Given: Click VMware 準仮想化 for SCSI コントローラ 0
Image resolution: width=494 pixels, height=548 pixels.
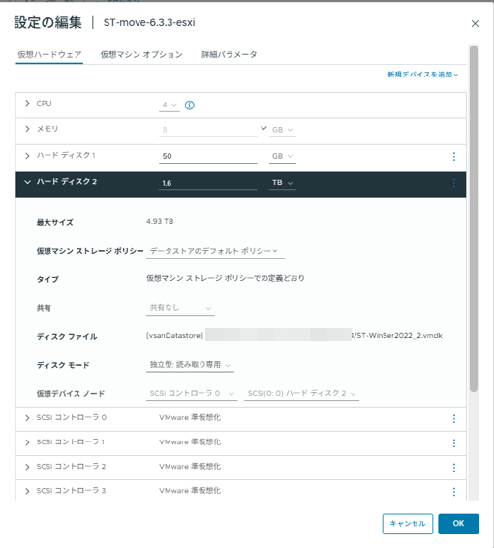Looking at the screenshot, I should pos(190,417).
